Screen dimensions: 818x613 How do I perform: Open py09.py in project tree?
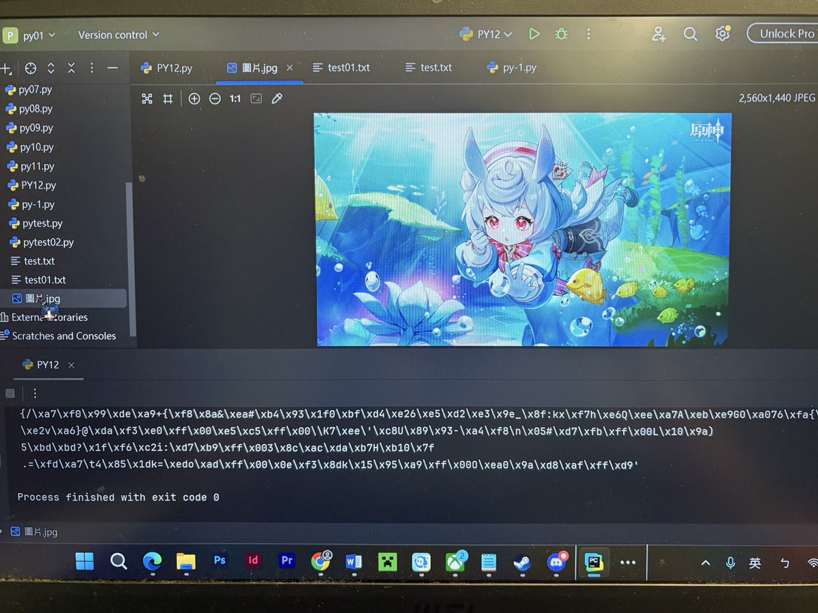(x=29, y=128)
